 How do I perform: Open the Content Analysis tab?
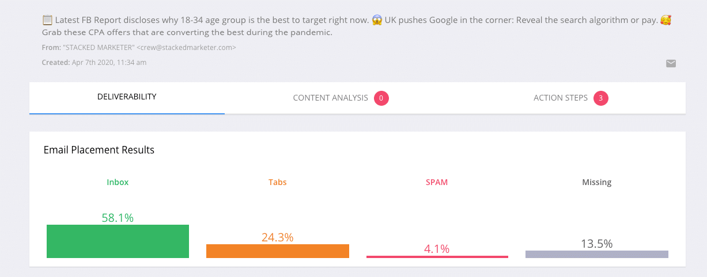tap(341, 98)
